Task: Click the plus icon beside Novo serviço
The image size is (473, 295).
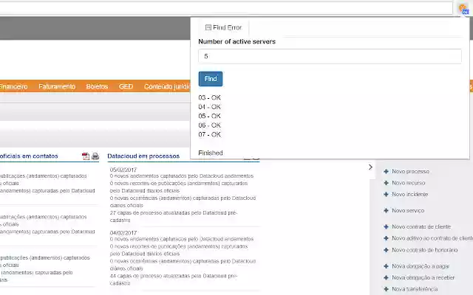Action: click(x=386, y=211)
